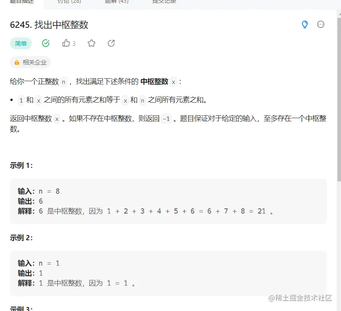This screenshot has height=311, width=341.
Task: Click the lightbulb hint icon
Action: point(305,24)
